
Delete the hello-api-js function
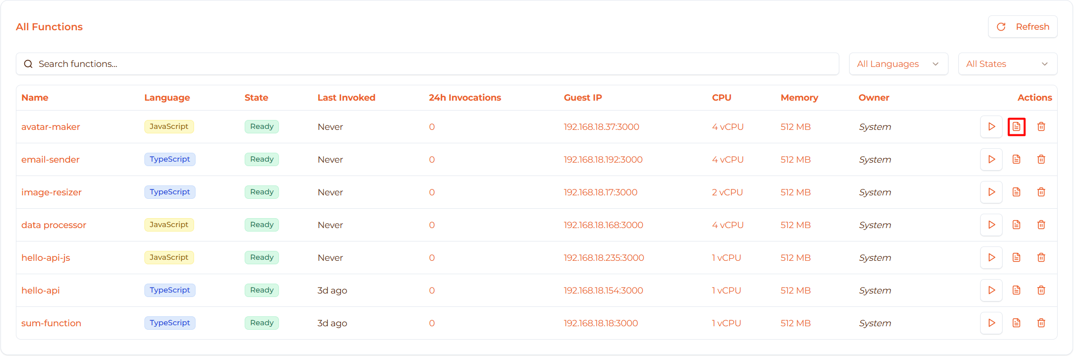point(1041,257)
